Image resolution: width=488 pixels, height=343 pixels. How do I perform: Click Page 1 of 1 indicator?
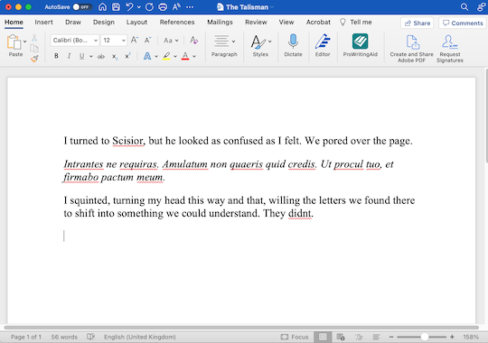pyautogui.click(x=26, y=337)
